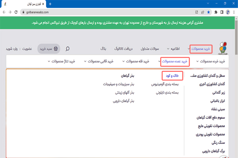Viewport: 238px width, 158px height.
Task: Expand chevron beside خرید عمده محصولات
Action: click(x=159, y=61)
